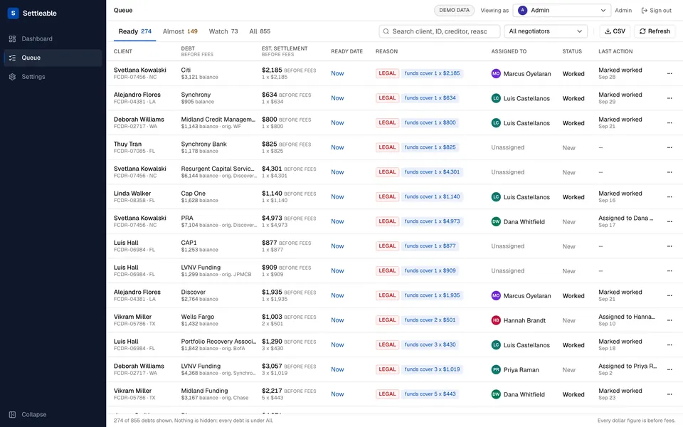Click Marcus Oyelaran avatar in Citi row

496,73
